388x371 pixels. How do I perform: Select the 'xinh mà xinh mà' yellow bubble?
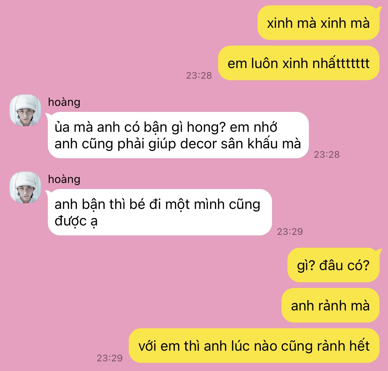coord(318,23)
